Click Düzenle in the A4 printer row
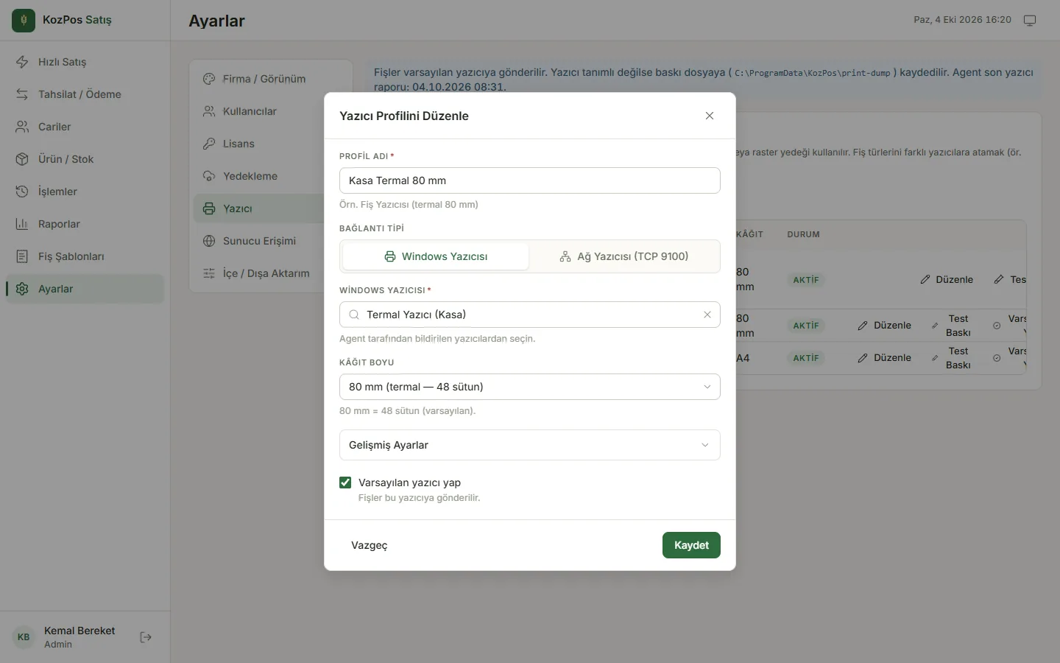Screen dimensions: 1060x663 point(884,358)
